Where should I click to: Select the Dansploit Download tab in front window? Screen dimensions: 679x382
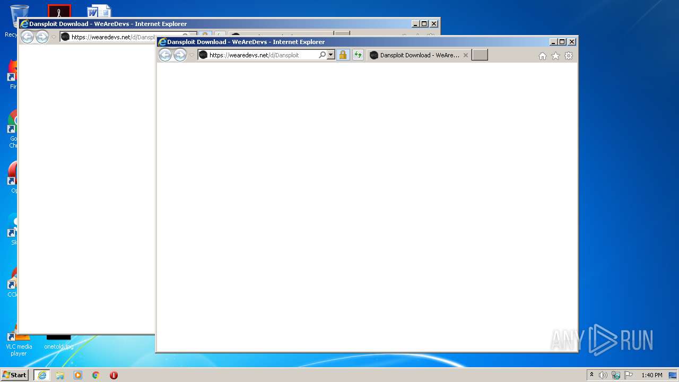pyautogui.click(x=419, y=55)
